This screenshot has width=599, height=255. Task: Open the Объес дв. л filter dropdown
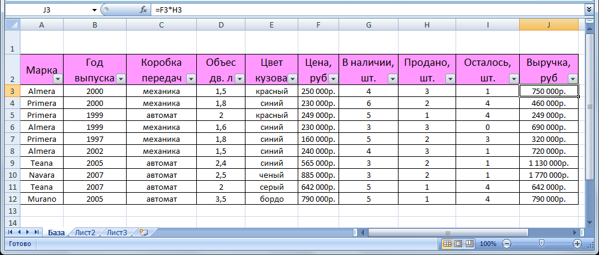(239, 79)
